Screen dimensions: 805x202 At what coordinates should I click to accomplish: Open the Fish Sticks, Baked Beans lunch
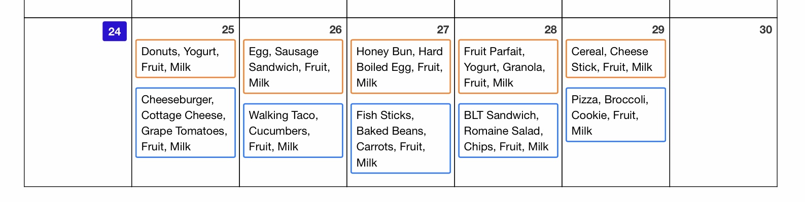pyautogui.click(x=401, y=138)
